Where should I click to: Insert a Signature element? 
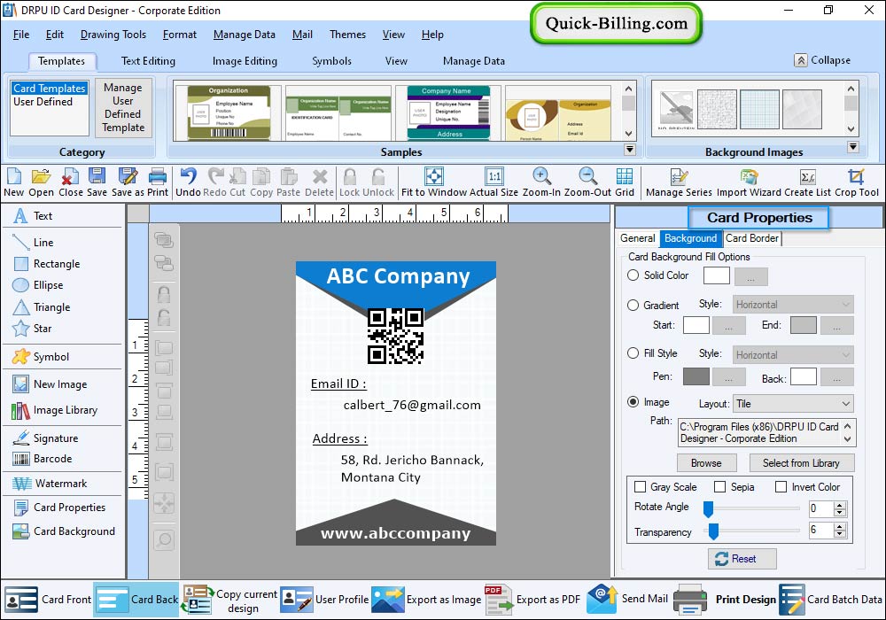(45, 438)
